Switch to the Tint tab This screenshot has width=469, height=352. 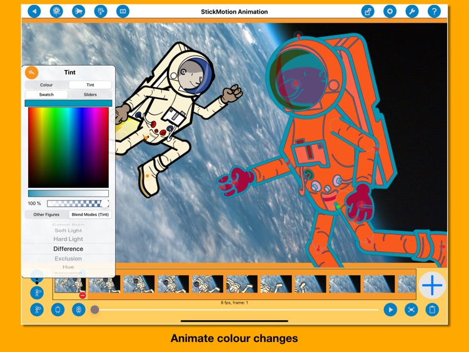[x=90, y=85]
